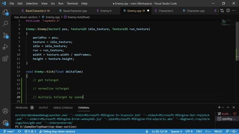Click the flame icon in the status bar
The width and height of the screenshot is (239, 134).
coord(147,131)
